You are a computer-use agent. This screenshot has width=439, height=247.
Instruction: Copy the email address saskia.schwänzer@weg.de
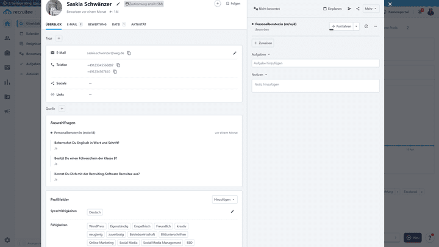click(129, 53)
